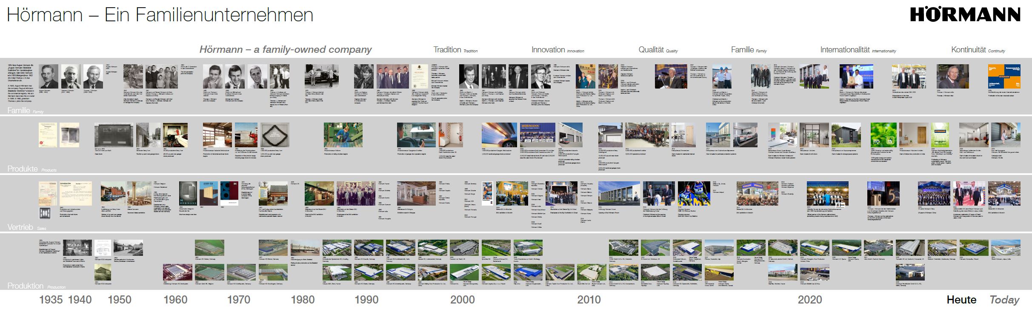Screen dimensions: 1032x315
Task: Open the red-sealed certificate document in Produkte row
Action: 48,135
